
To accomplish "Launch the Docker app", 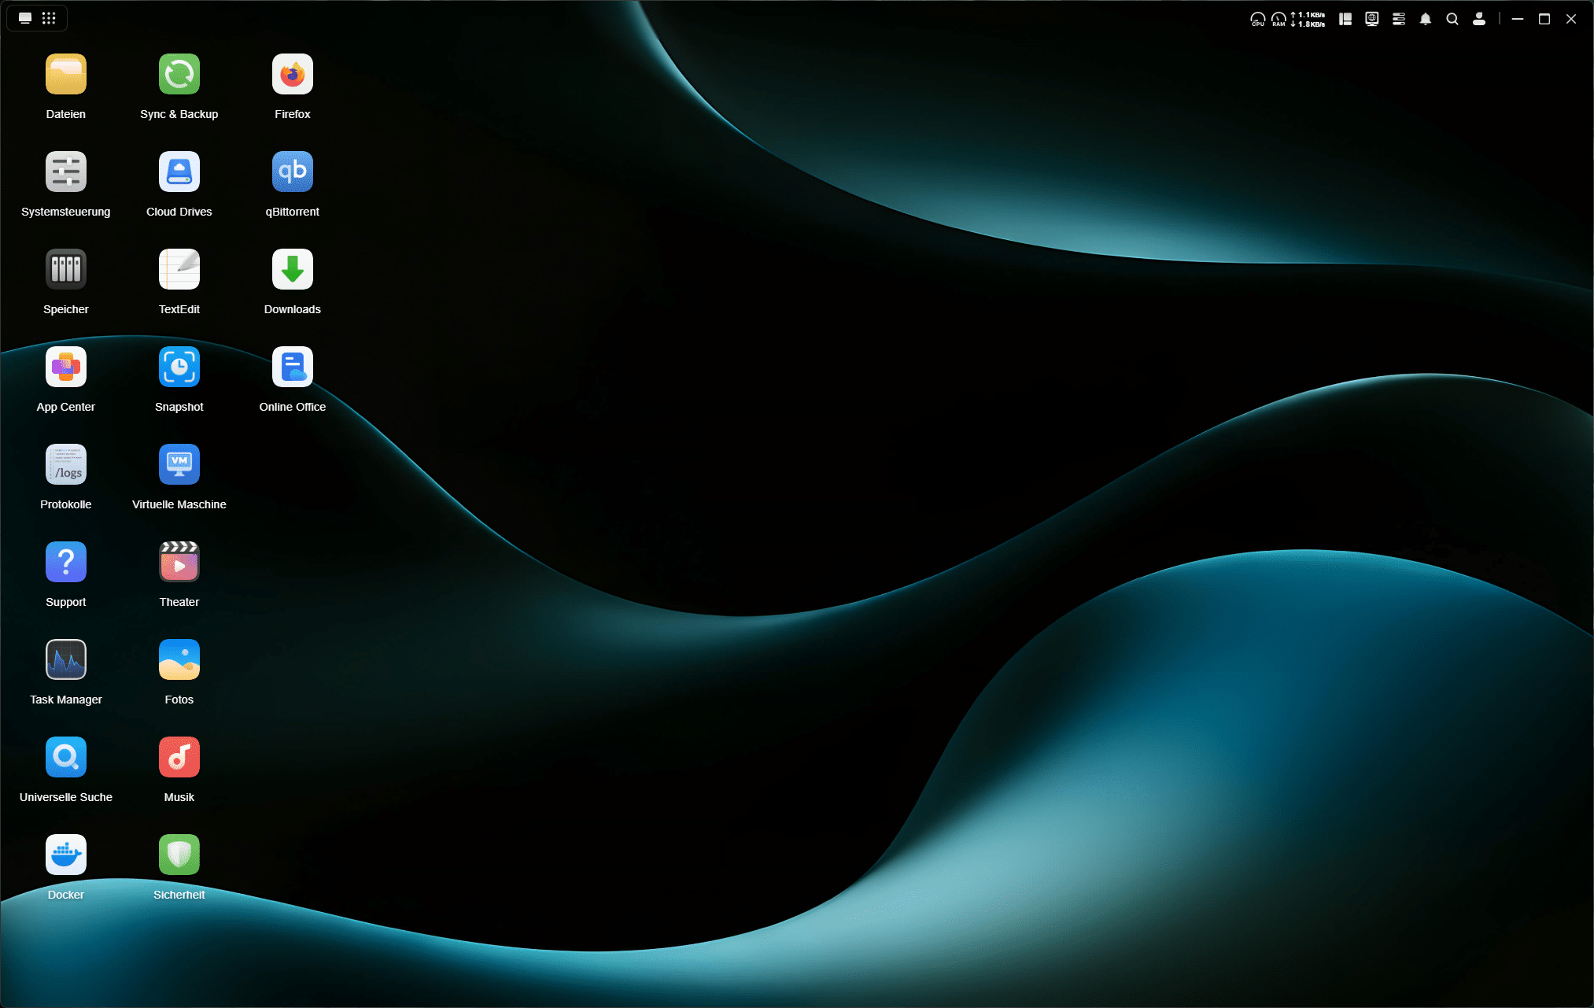I will 66,855.
